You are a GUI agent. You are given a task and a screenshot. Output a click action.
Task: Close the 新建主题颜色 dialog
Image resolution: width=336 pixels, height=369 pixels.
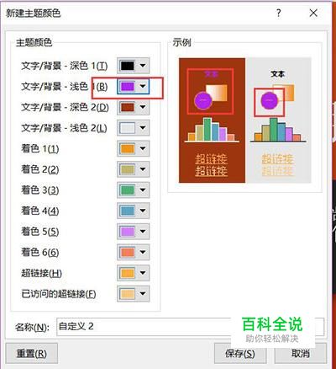[x=313, y=13]
